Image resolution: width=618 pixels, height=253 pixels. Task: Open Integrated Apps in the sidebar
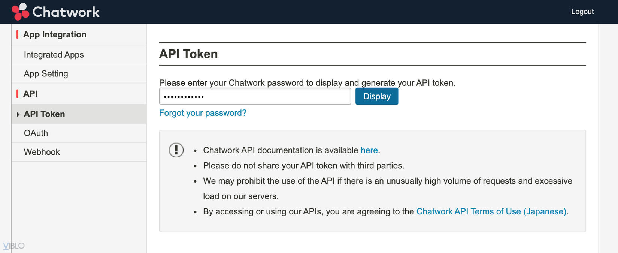54,55
